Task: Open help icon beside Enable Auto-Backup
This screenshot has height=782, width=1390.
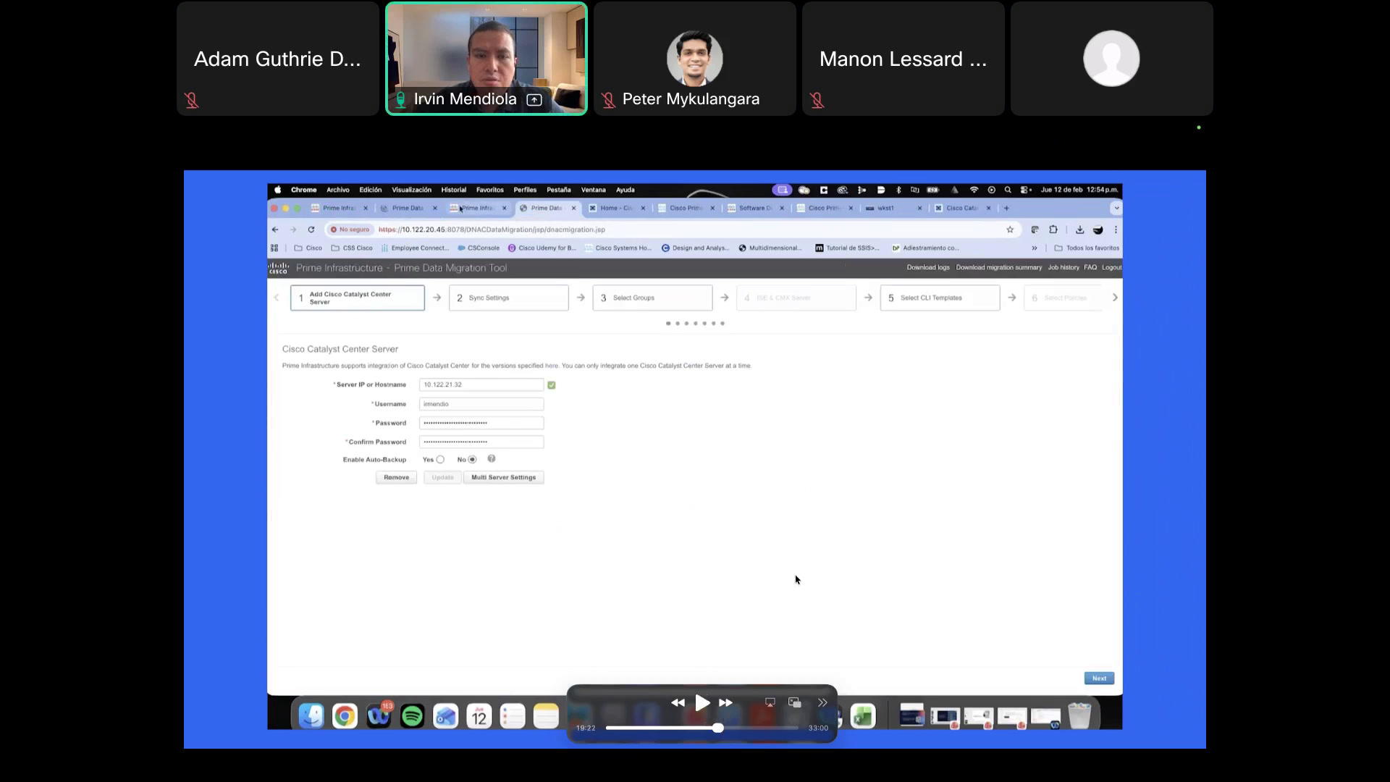Action: point(492,459)
